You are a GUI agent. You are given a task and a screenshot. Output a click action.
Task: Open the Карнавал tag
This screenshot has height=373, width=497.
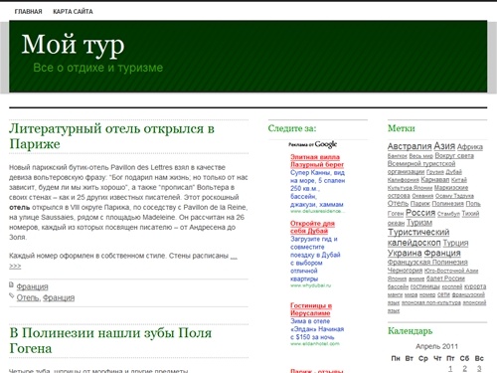(435, 180)
